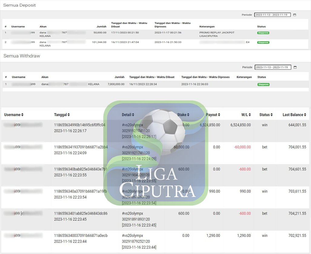Click the deposit Periode date range field
The image size is (311, 254).
click(x=272, y=15)
